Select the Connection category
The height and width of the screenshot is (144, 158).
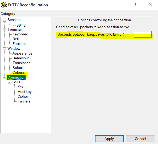point(16,77)
